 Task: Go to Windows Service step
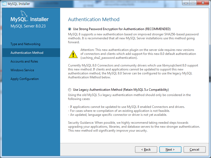(22, 70)
